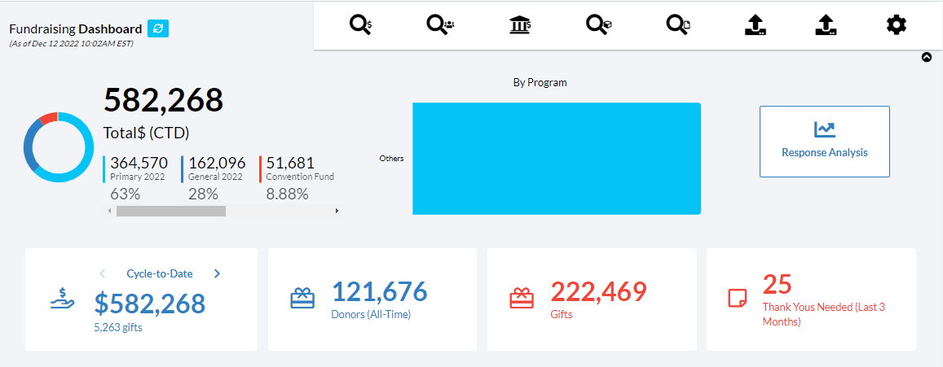Click the As of Dec 12 2022 timestamp
The width and height of the screenshot is (943, 367).
click(71, 43)
